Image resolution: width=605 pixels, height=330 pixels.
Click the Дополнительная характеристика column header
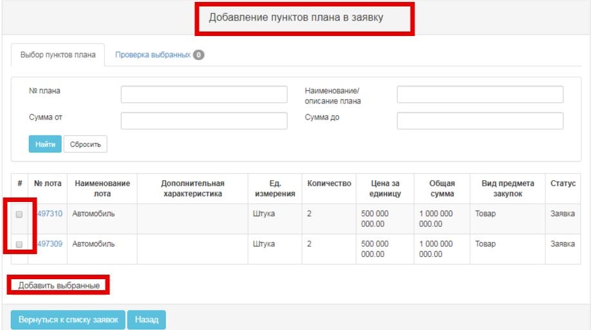point(192,188)
